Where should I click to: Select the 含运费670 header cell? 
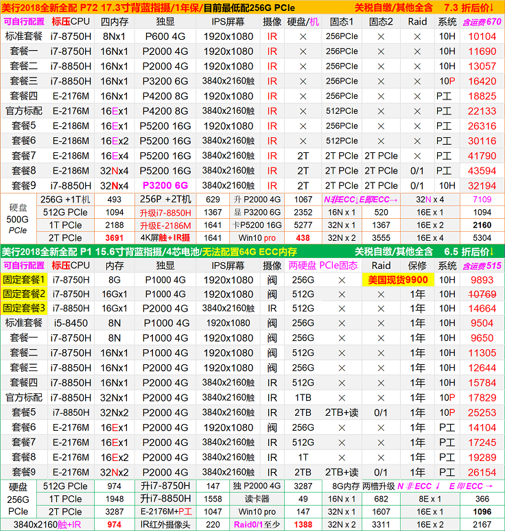click(x=482, y=22)
